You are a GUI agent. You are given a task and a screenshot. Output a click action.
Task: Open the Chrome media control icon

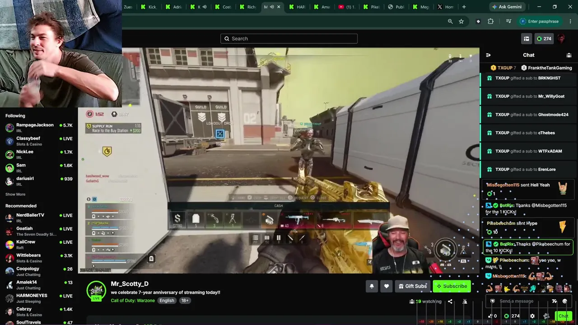pos(508,21)
